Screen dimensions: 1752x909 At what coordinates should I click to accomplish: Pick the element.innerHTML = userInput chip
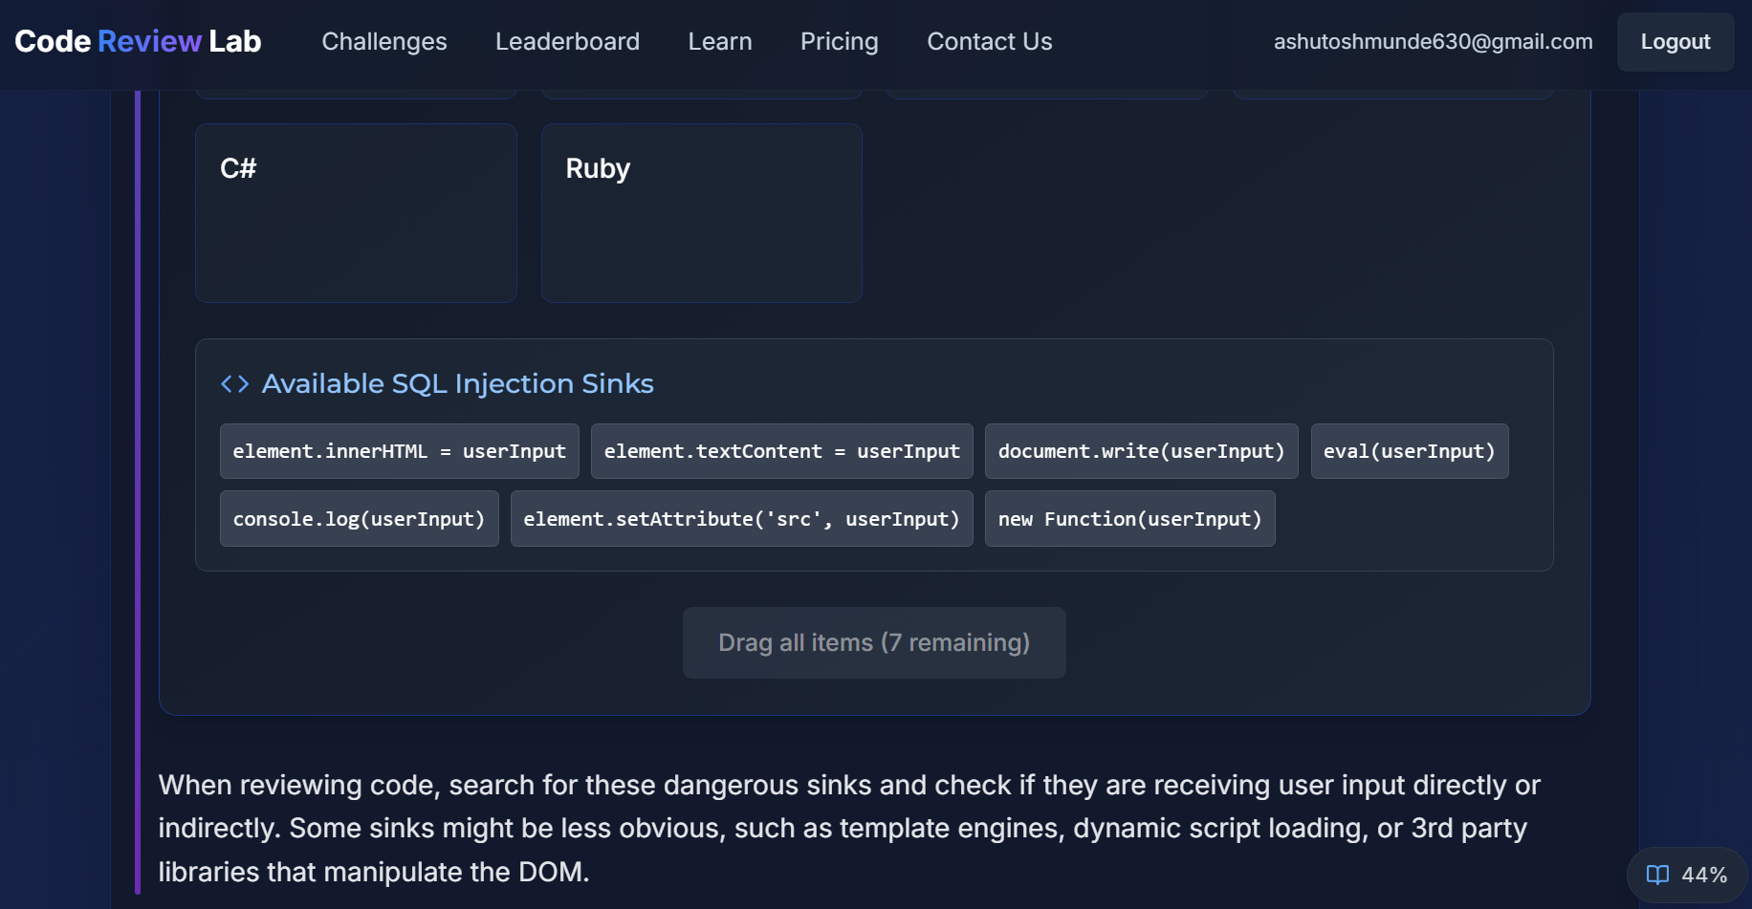click(399, 451)
